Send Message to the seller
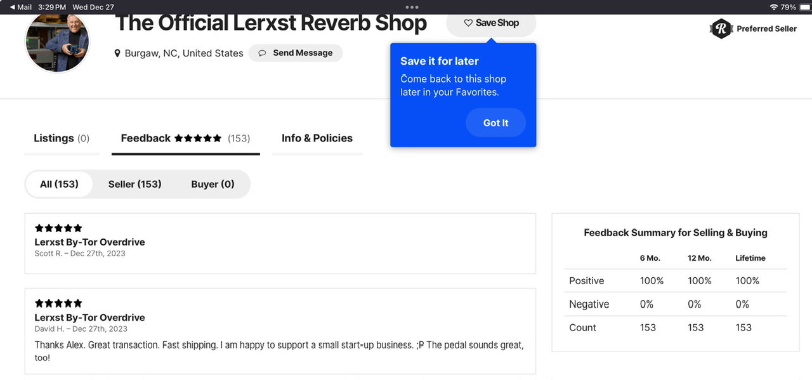Viewport: 812px width, 380px height. tap(296, 53)
